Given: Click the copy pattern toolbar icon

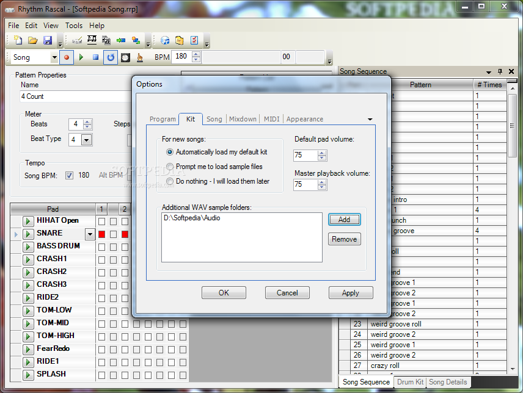Looking at the screenshot, I should 106,40.
